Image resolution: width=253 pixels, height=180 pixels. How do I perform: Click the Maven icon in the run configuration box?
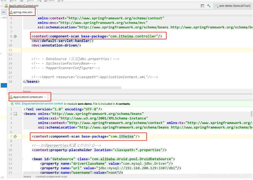216,6
